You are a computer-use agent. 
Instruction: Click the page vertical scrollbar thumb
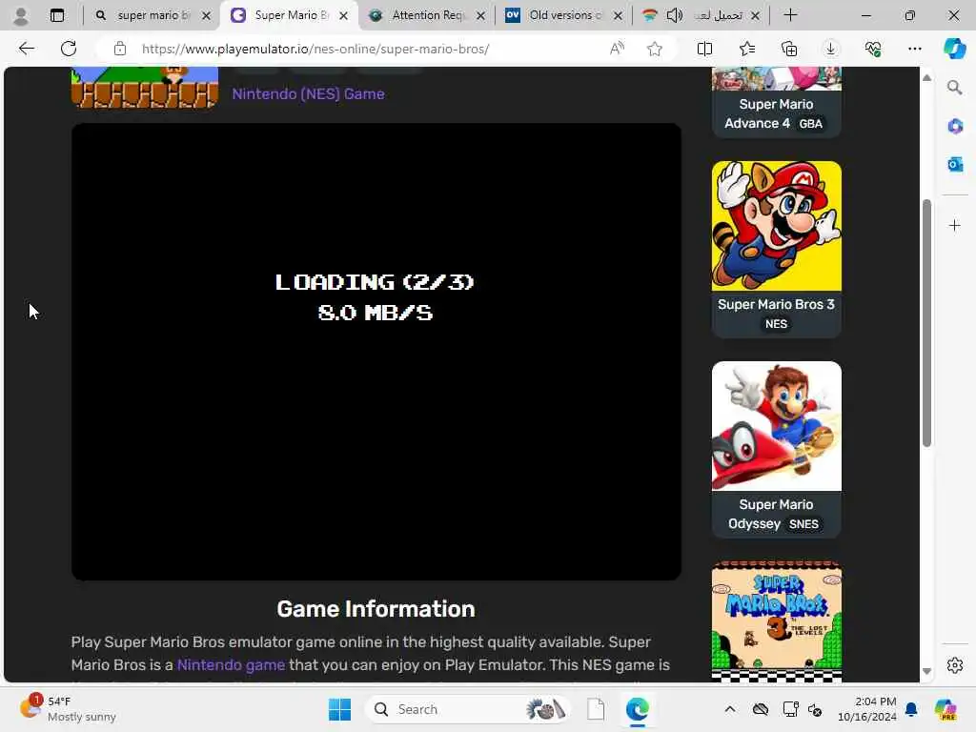click(x=926, y=323)
